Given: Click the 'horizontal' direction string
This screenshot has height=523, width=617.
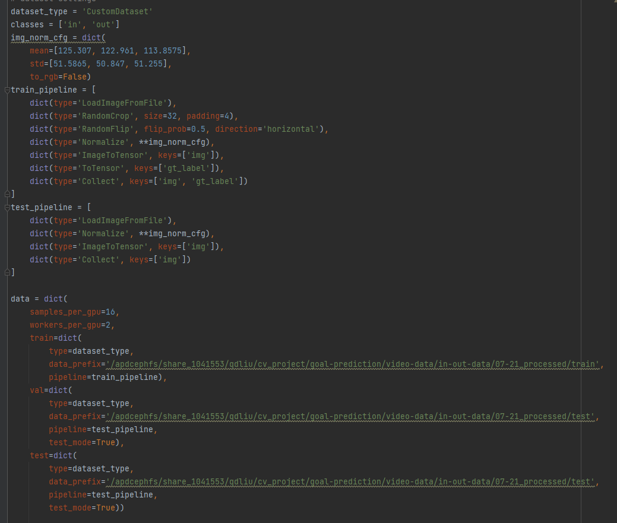Looking at the screenshot, I should (291, 129).
